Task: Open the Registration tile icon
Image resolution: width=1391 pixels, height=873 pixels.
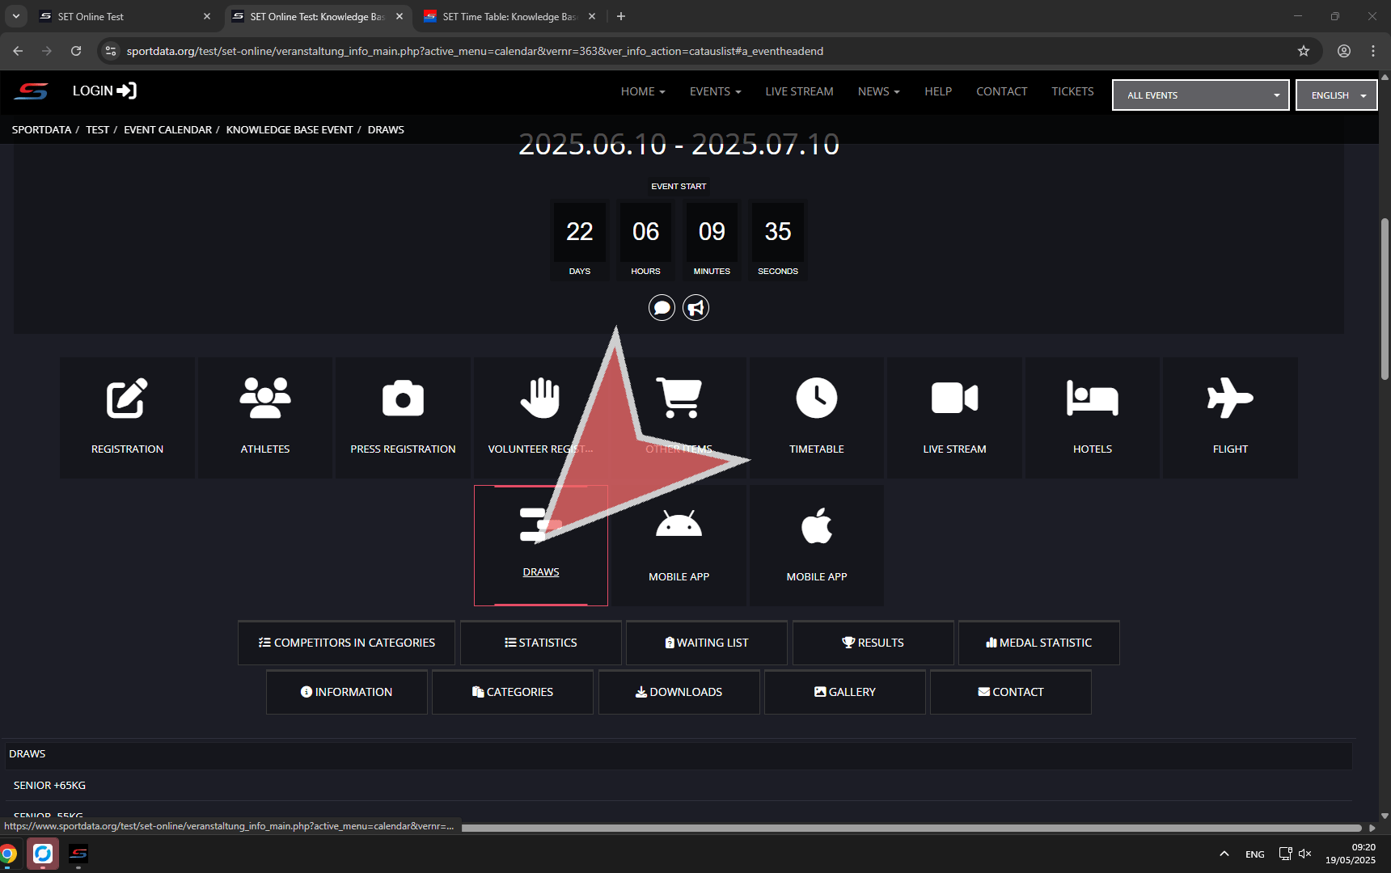Action: pos(127,399)
